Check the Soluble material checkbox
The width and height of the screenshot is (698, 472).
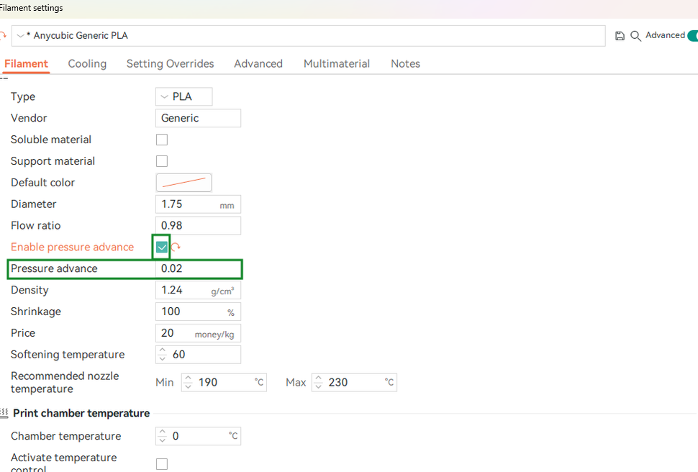click(x=162, y=140)
